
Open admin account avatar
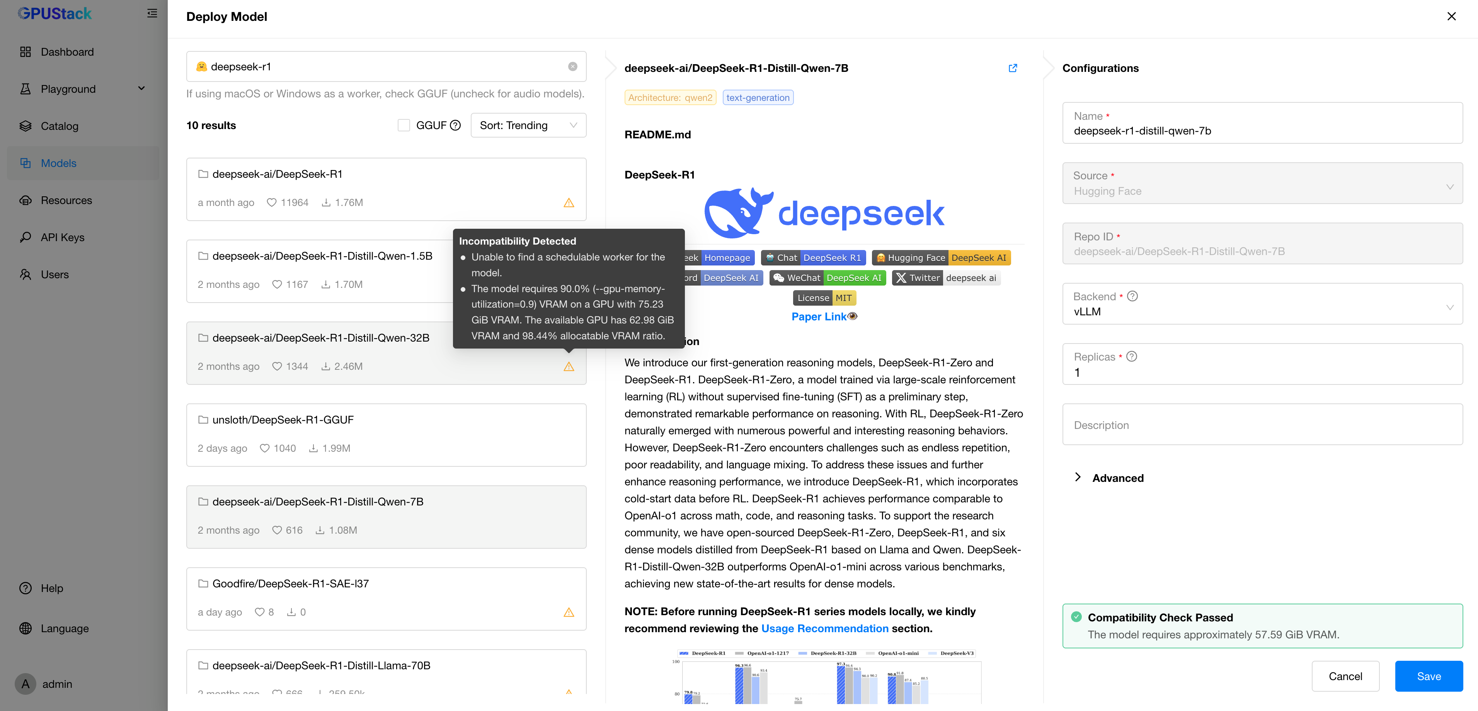click(x=25, y=684)
